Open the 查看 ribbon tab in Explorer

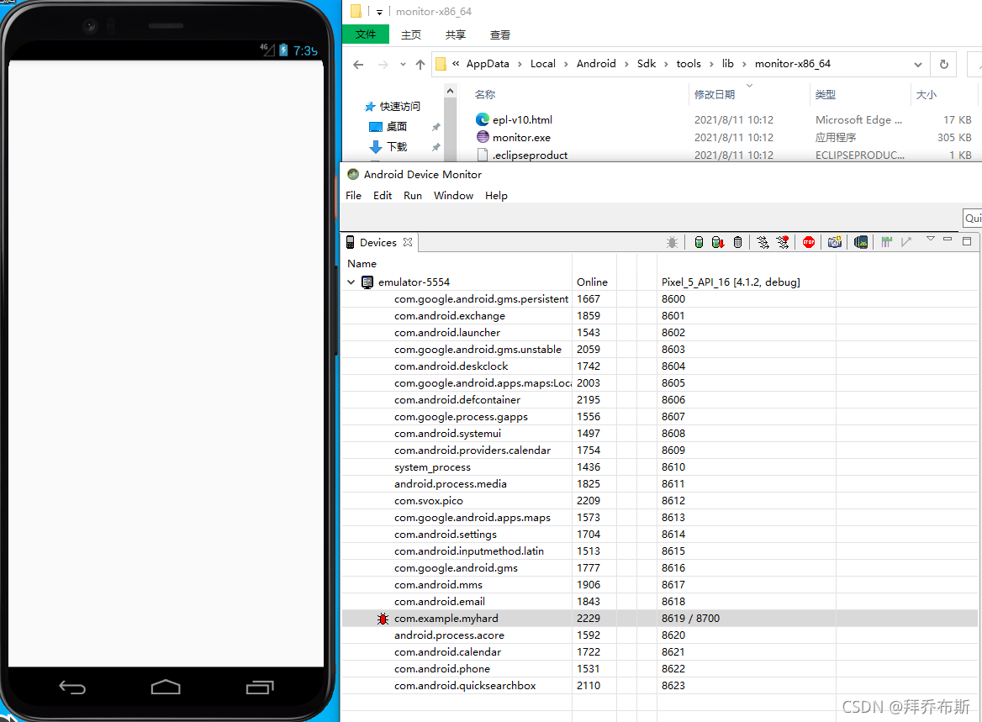point(499,34)
